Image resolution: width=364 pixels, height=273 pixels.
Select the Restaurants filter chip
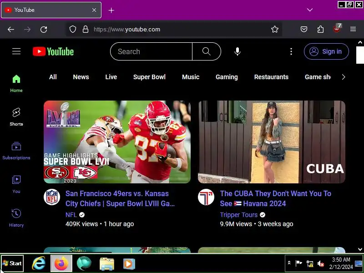pyautogui.click(x=271, y=77)
